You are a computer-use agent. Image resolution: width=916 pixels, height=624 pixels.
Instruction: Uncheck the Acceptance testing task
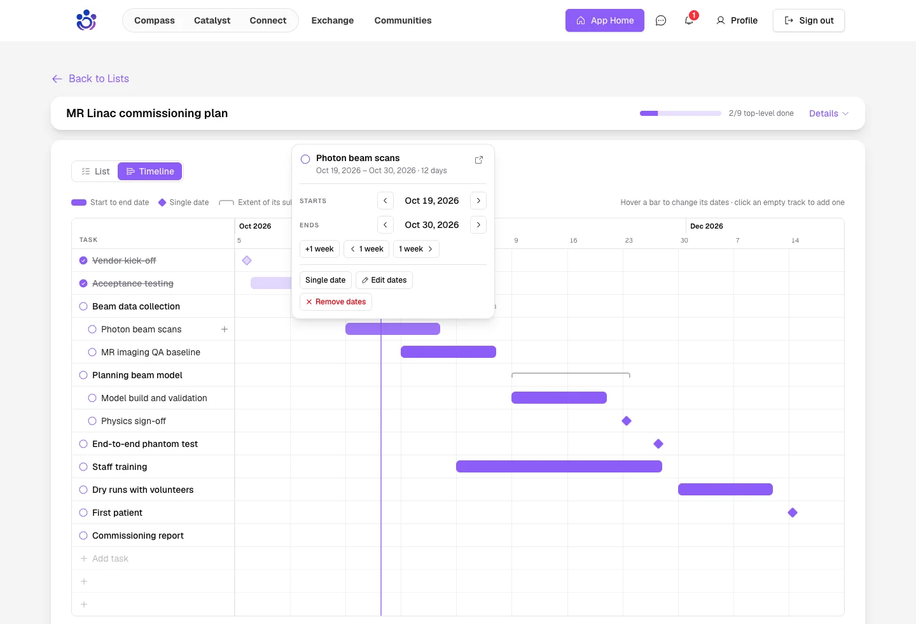coord(83,283)
